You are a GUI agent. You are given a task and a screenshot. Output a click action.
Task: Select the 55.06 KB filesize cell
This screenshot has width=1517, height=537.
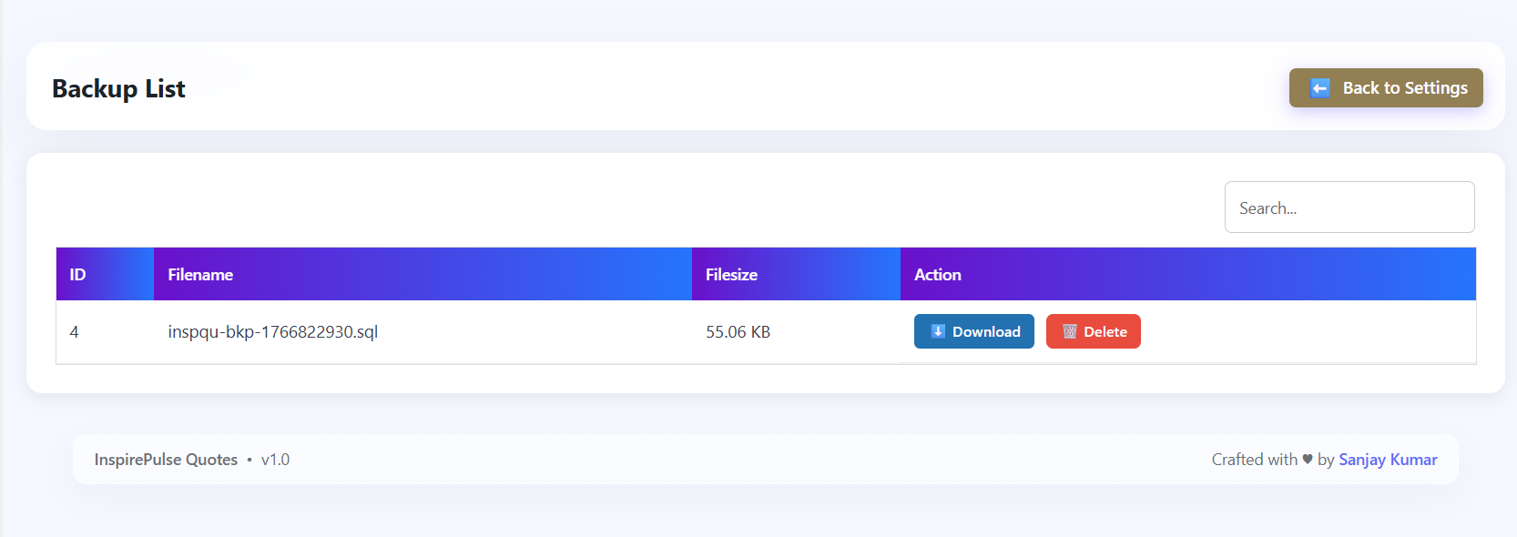[796, 332]
